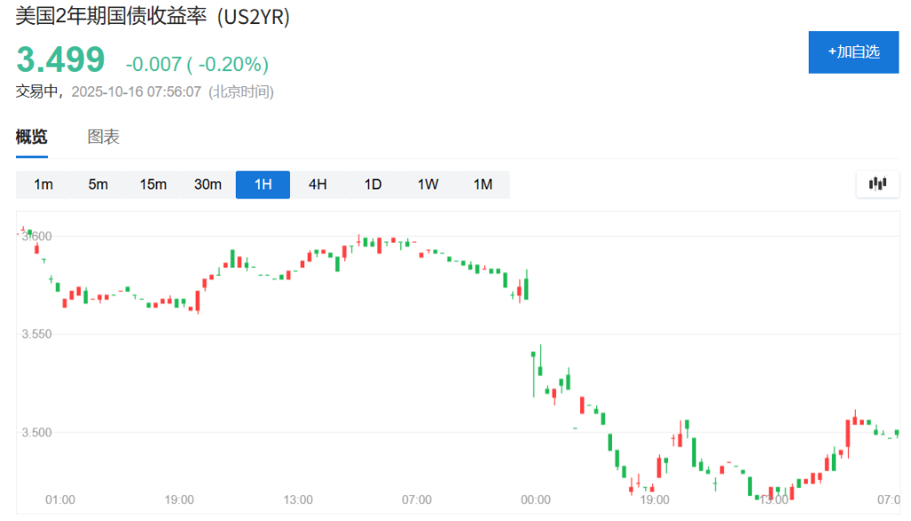Switch chart to 1m timeframe
Screen dimensions: 911x521
43,184
